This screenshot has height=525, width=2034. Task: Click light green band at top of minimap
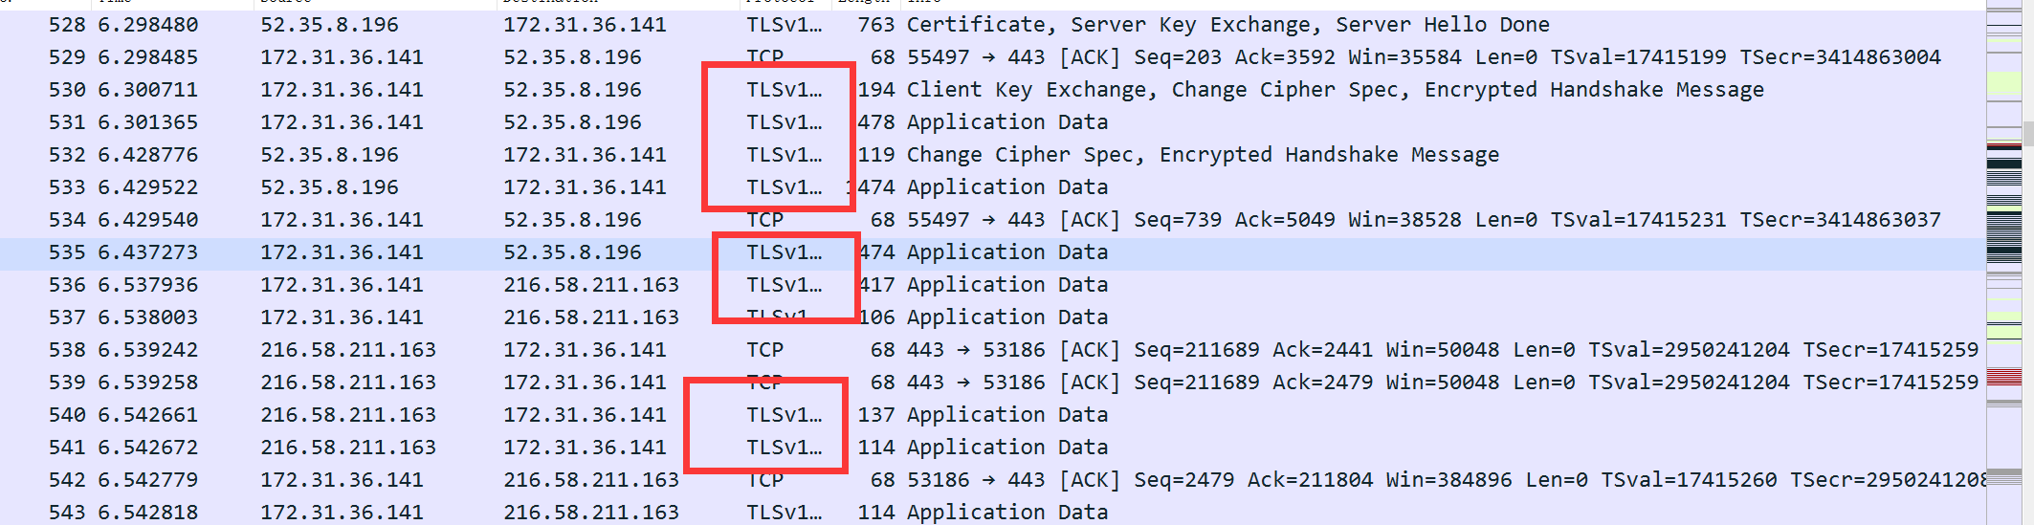tap(2003, 84)
